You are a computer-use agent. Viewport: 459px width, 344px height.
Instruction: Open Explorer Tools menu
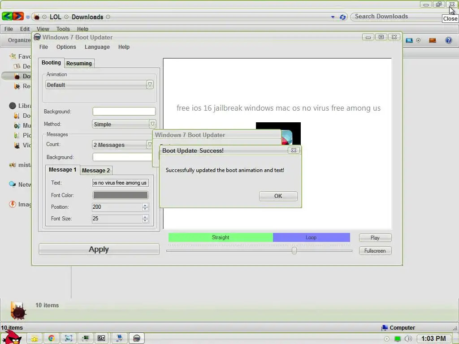click(x=63, y=29)
